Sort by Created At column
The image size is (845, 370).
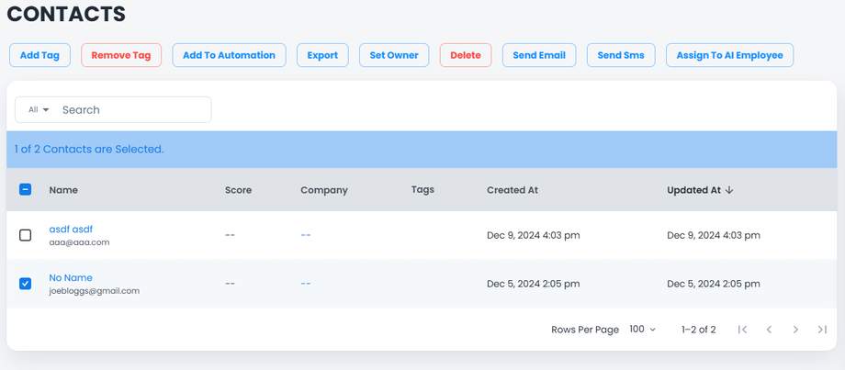(x=512, y=190)
